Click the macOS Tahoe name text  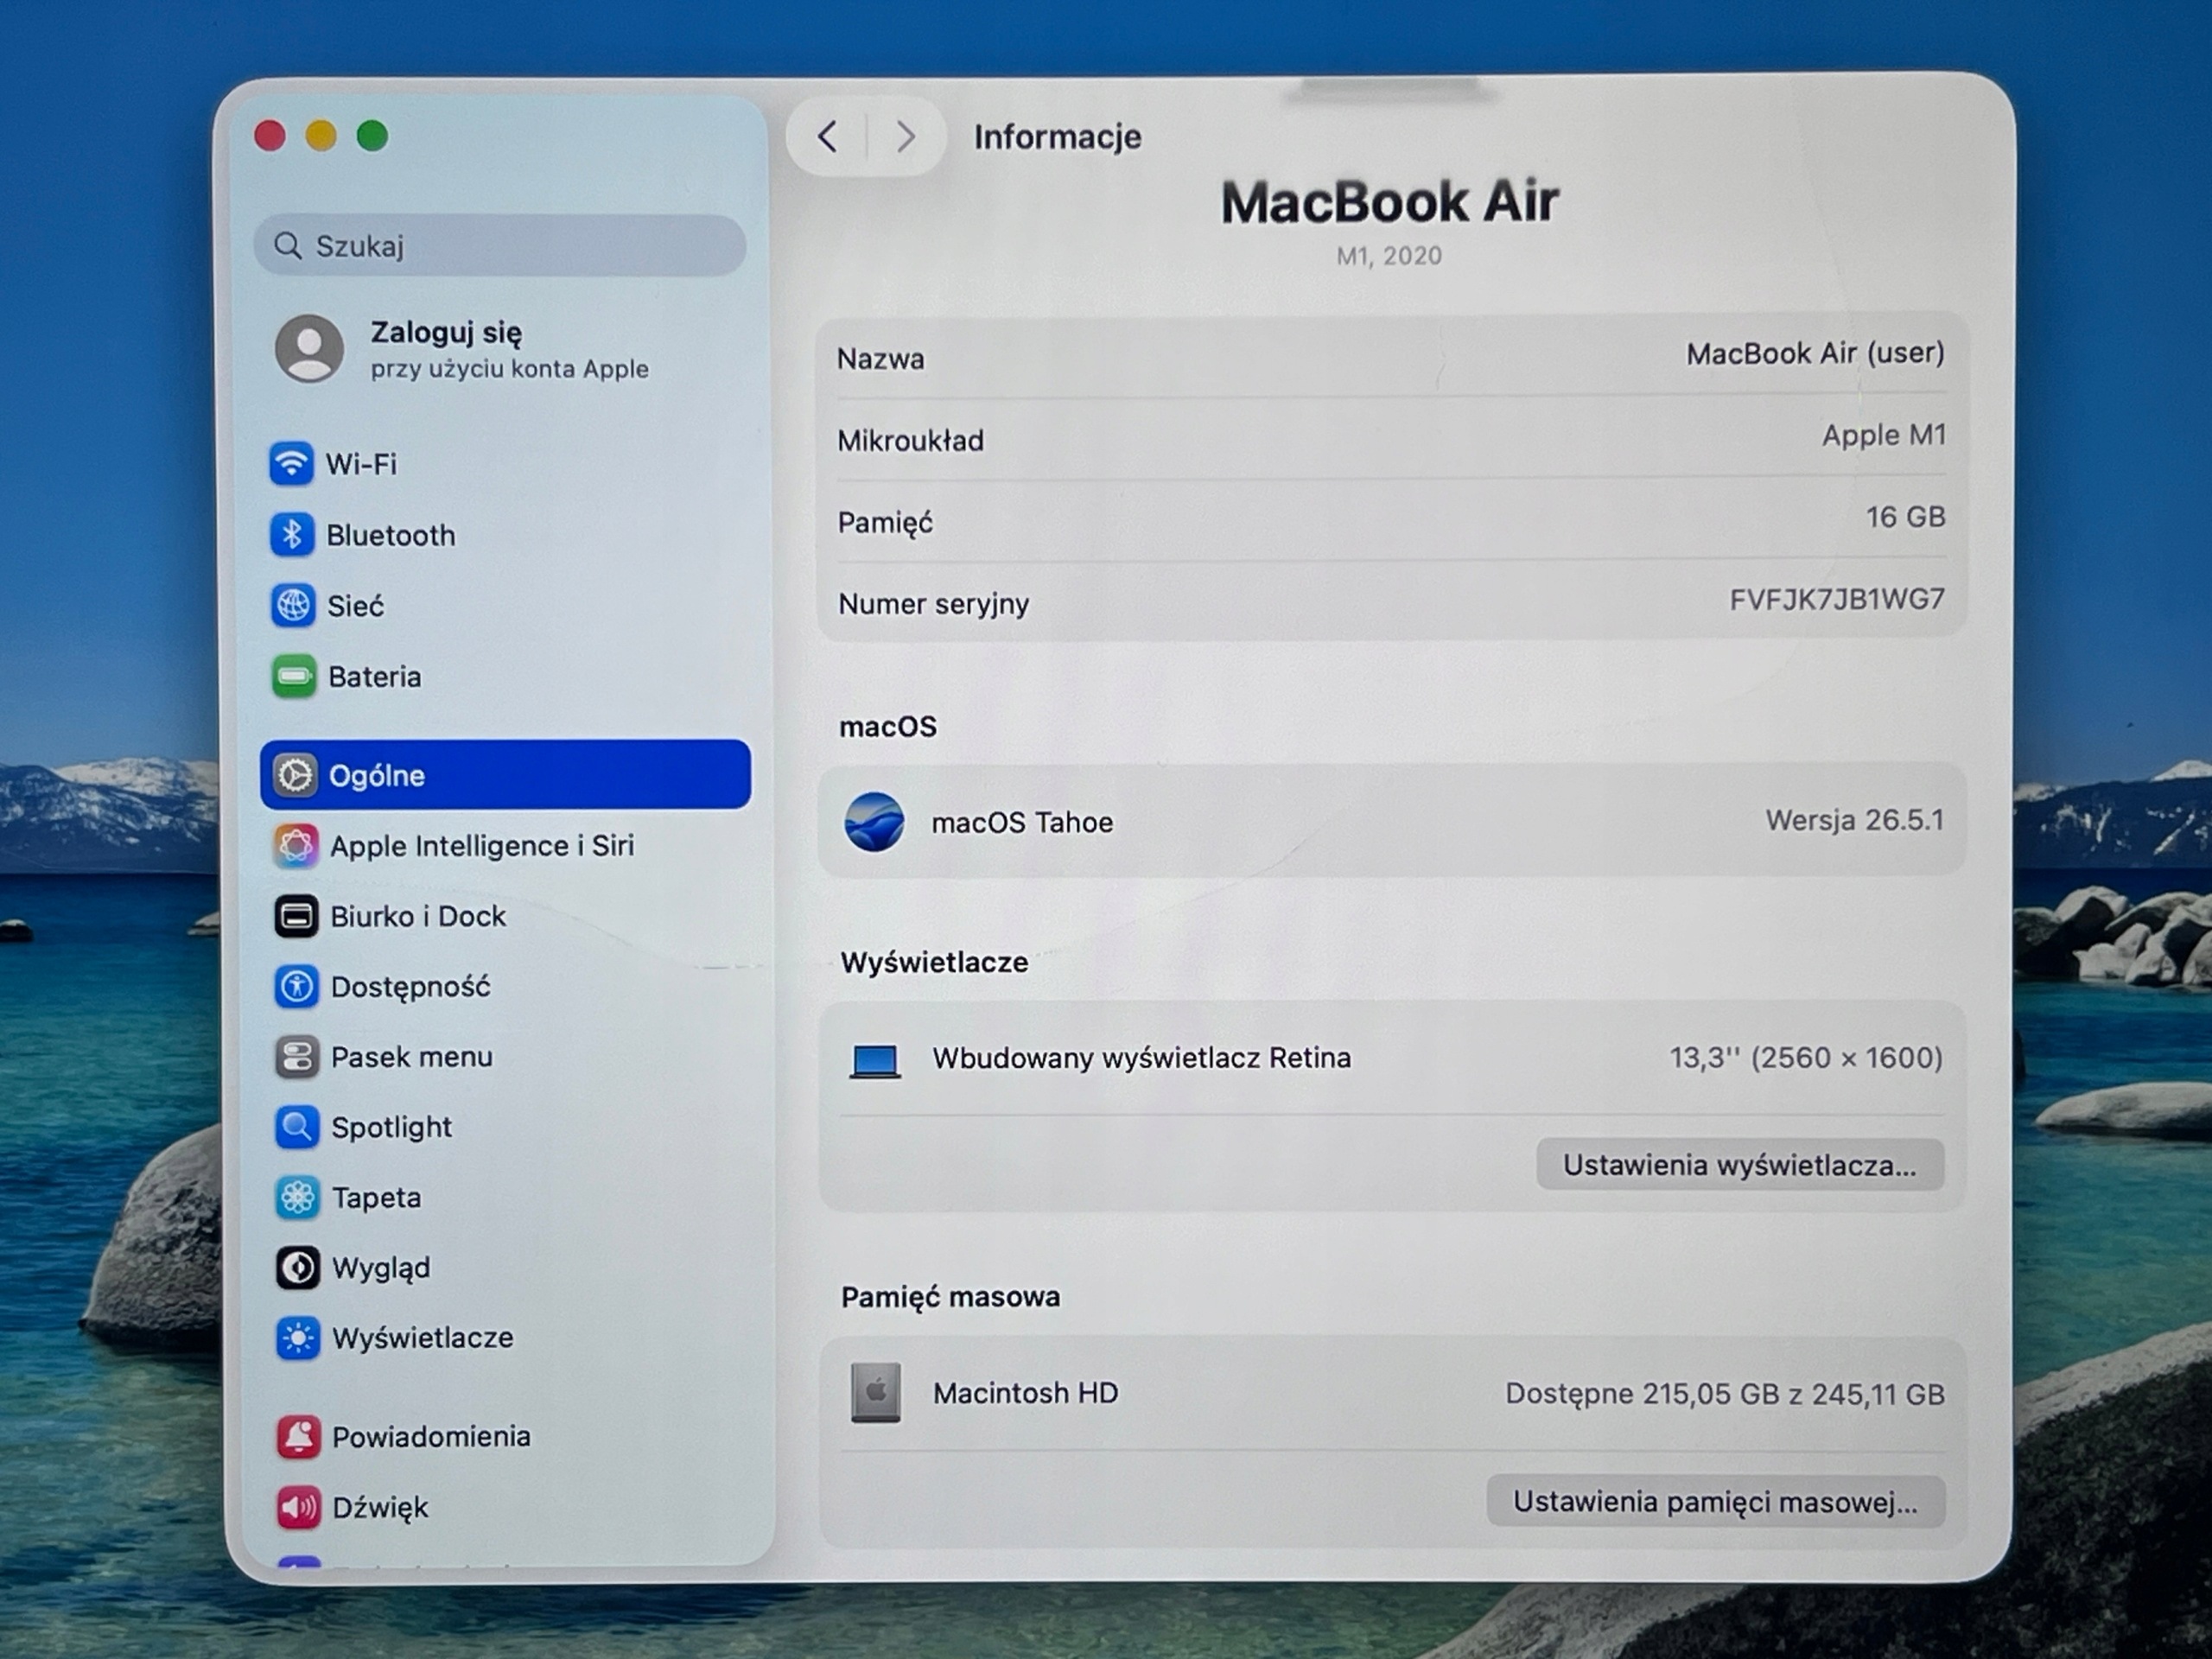coord(1022,822)
